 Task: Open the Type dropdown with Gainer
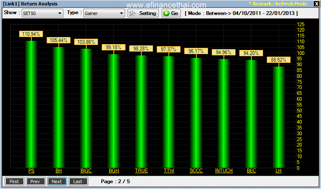[104, 13]
